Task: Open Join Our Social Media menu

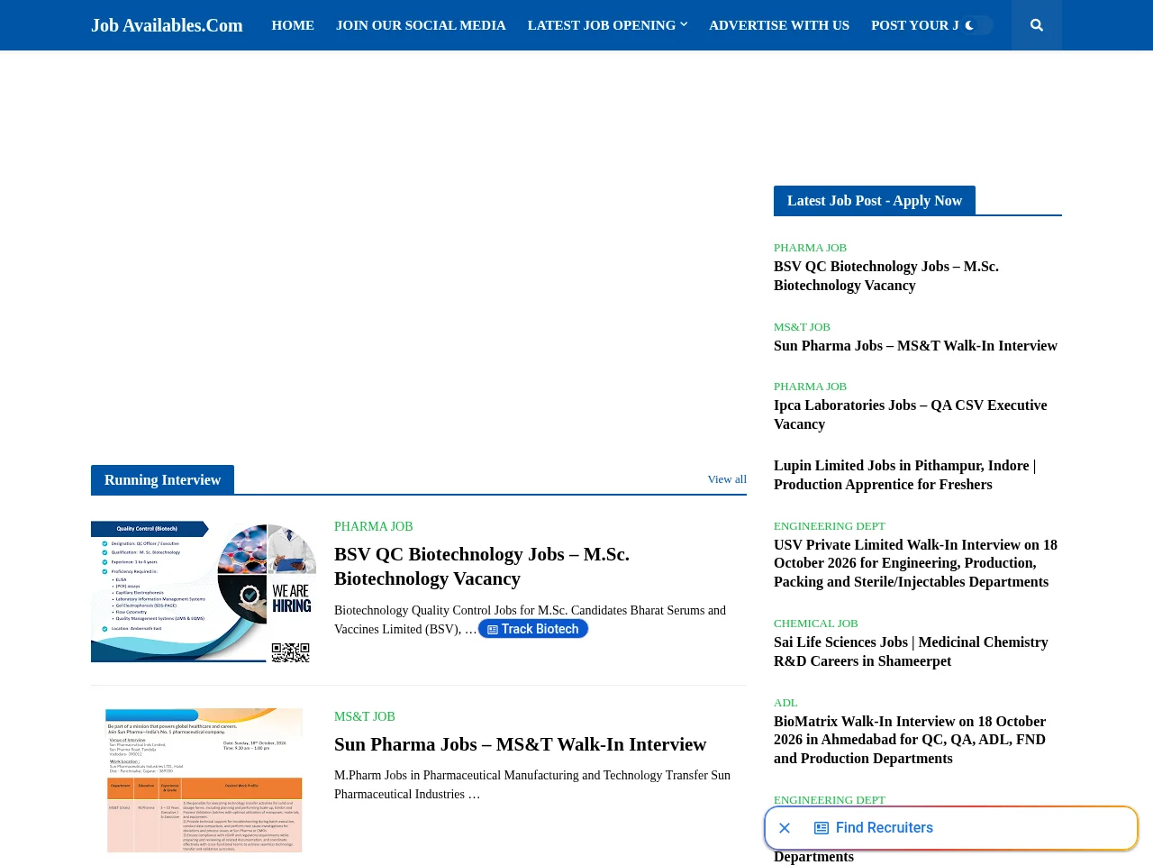Action: pos(421,25)
